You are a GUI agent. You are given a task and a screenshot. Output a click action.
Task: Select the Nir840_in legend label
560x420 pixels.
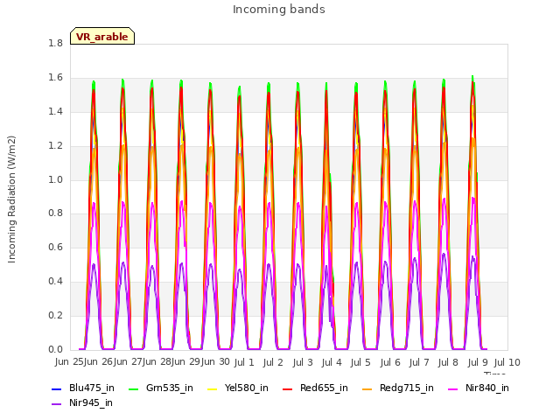[x=487, y=388]
